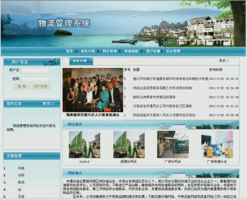Open the fsdfsd outlet photo
The width and height of the screenshot is (247, 200).
[x=84, y=145]
